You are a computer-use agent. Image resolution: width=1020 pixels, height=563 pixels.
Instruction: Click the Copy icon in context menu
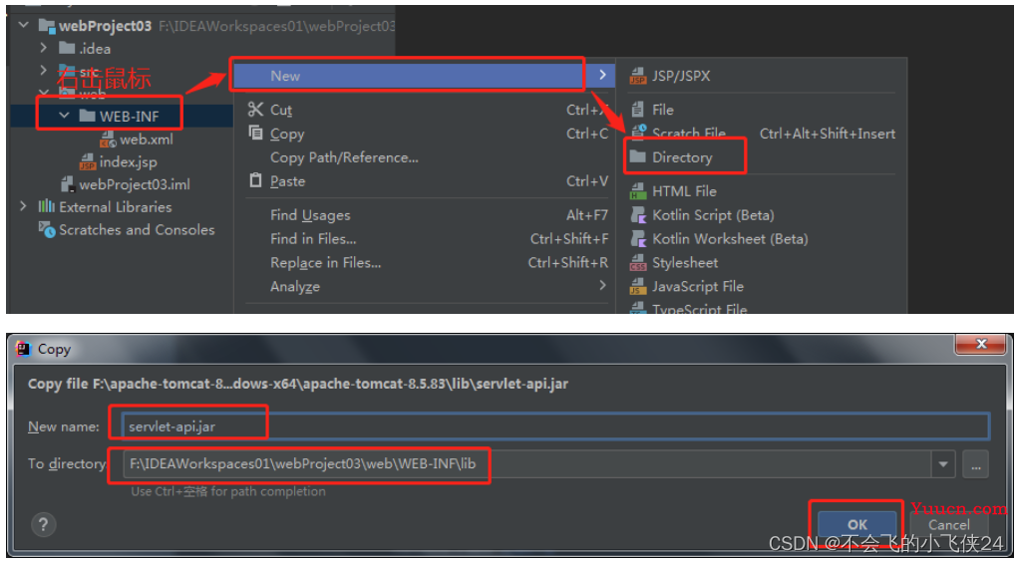pos(255,134)
